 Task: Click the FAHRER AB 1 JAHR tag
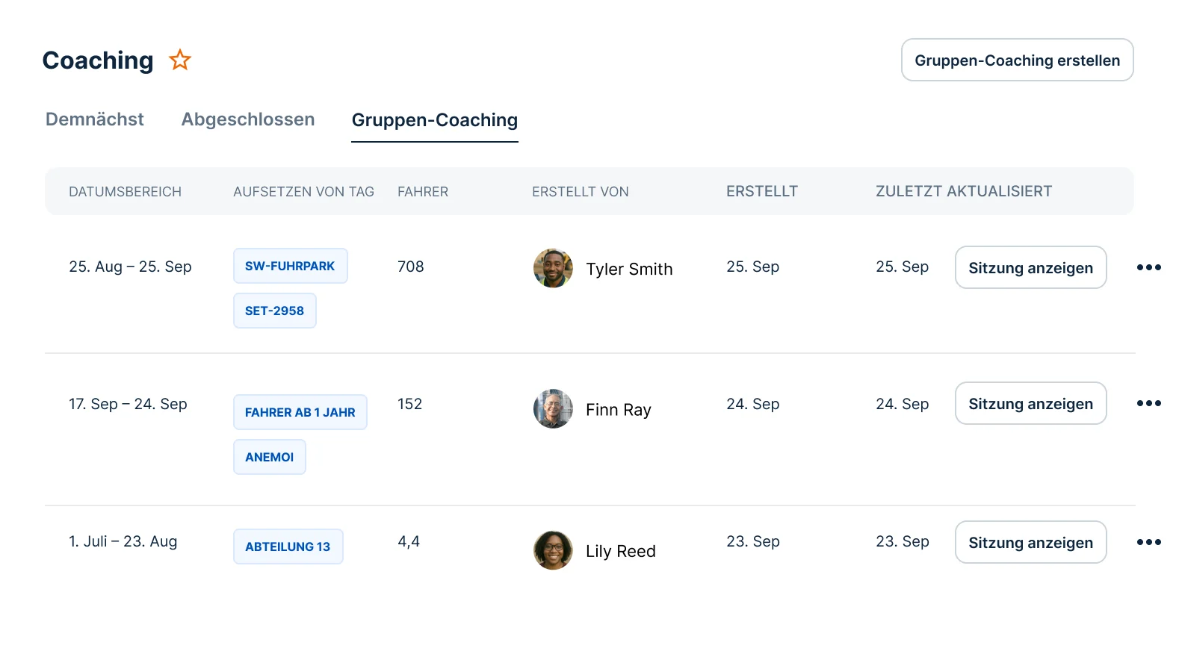(x=300, y=412)
